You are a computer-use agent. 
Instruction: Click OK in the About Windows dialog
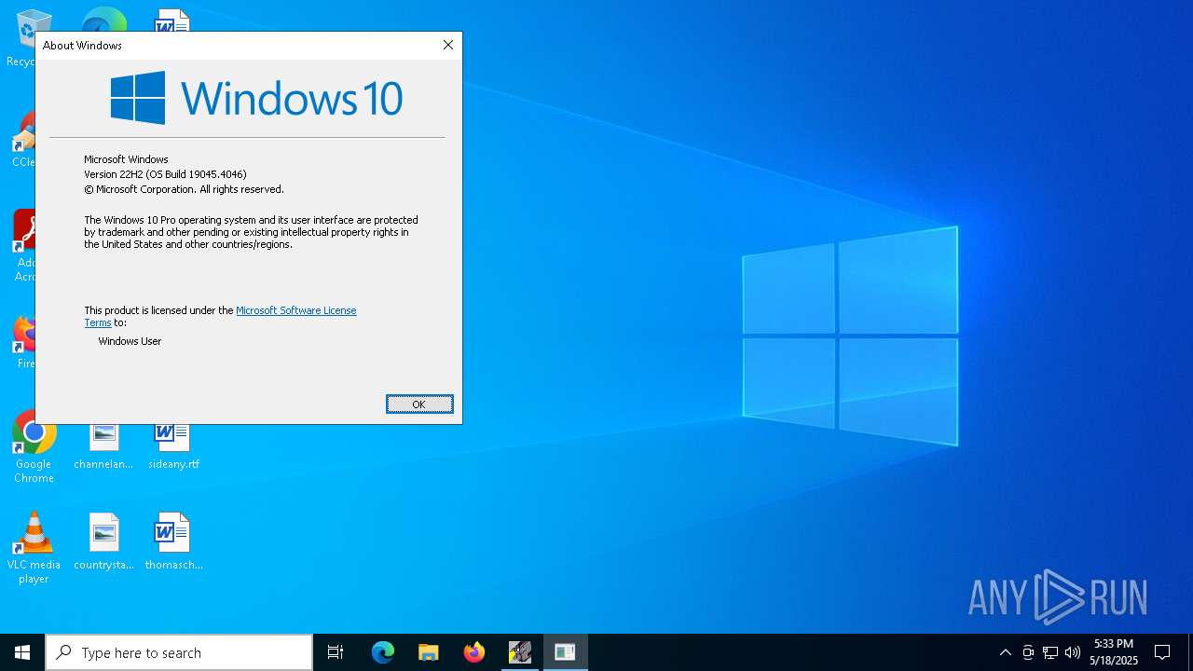click(x=419, y=404)
